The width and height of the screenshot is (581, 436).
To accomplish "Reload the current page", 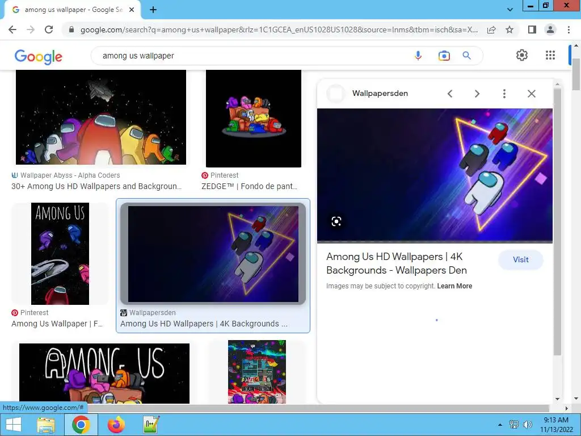I will pos(49,30).
